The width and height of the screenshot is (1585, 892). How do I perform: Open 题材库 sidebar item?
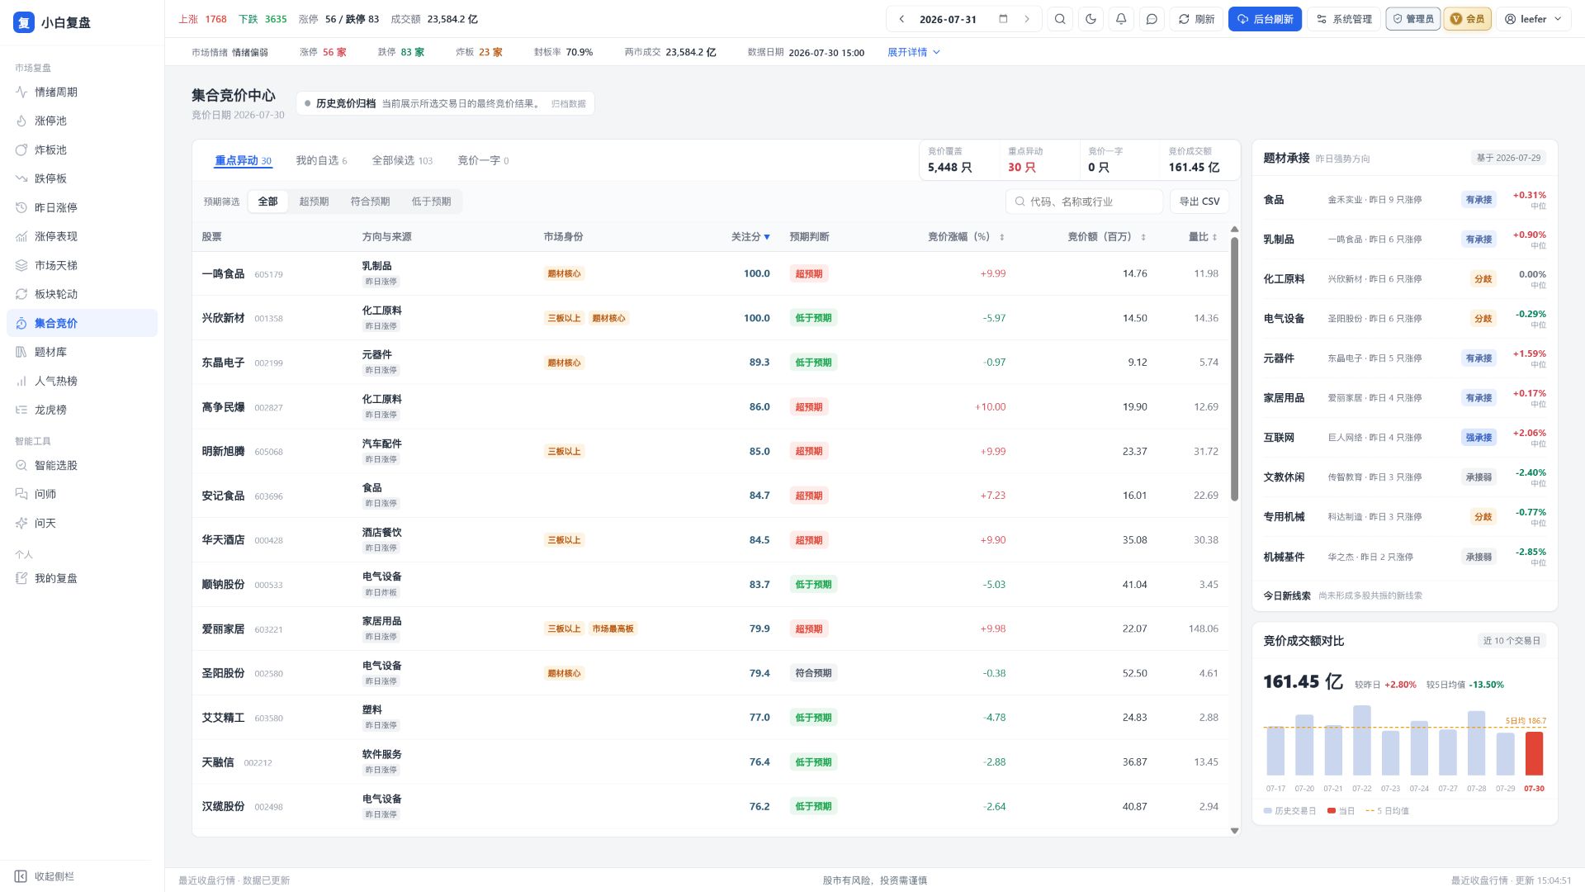[x=82, y=352]
